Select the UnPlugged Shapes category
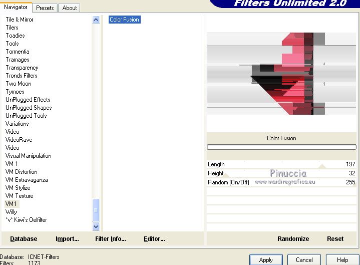 point(29,108)
